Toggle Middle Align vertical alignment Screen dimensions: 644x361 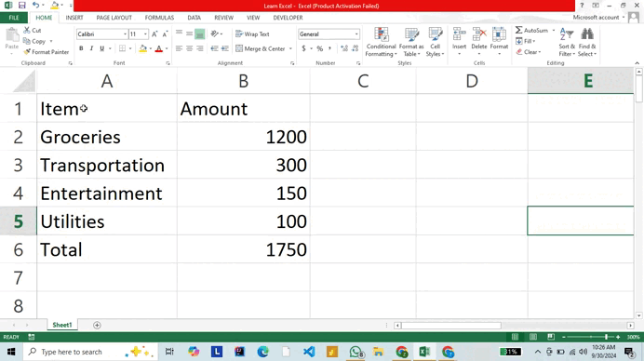[189, 33]
